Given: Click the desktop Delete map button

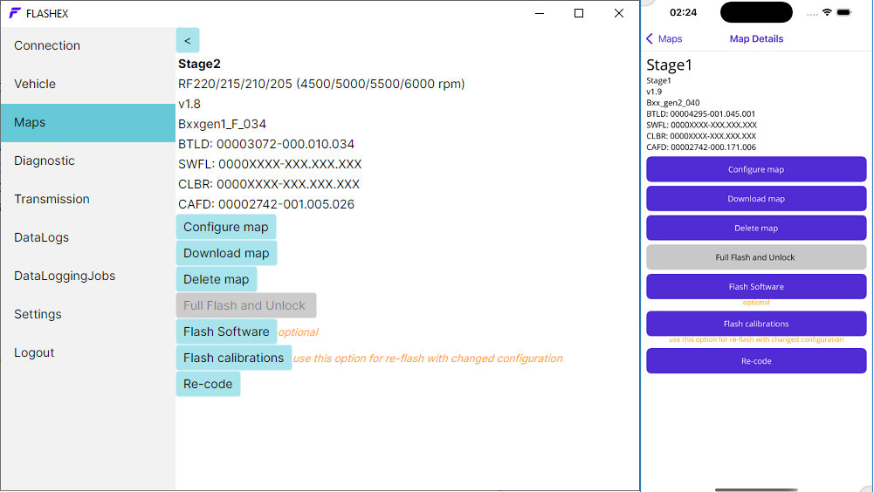Looking at the screenshot, I should [x=216, y=279].
